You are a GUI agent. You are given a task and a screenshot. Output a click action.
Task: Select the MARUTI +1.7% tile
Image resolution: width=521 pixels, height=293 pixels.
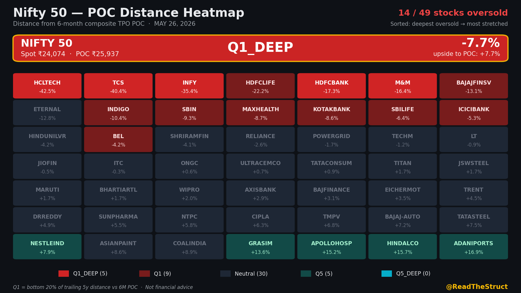[x=47, y=193]
